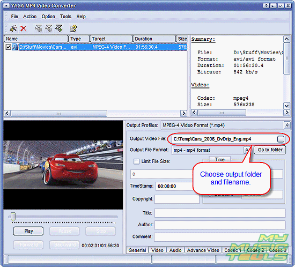The image size is (295, 267).
Task: Click the disabled Stop button
Action: coord(100,231)
